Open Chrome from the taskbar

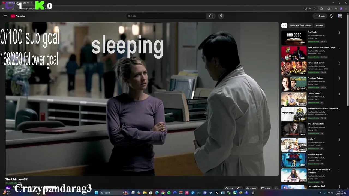point(163,193)
